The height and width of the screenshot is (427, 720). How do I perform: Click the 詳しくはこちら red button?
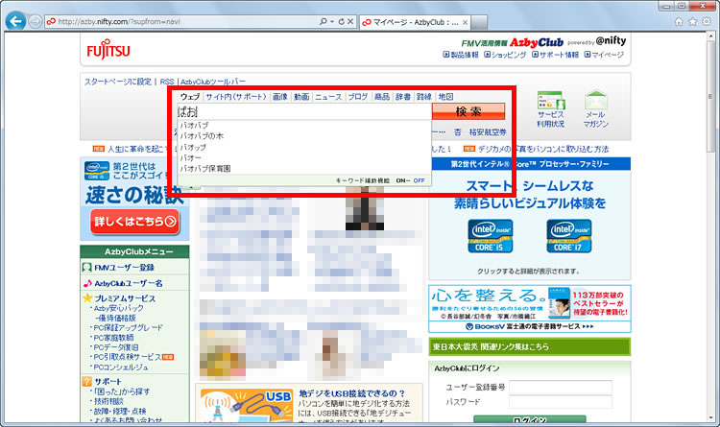(x=134, y=222)
